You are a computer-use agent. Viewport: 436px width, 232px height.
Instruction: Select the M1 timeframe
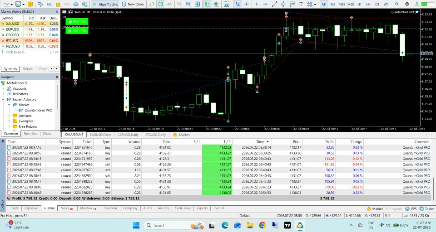coord(324,4)
